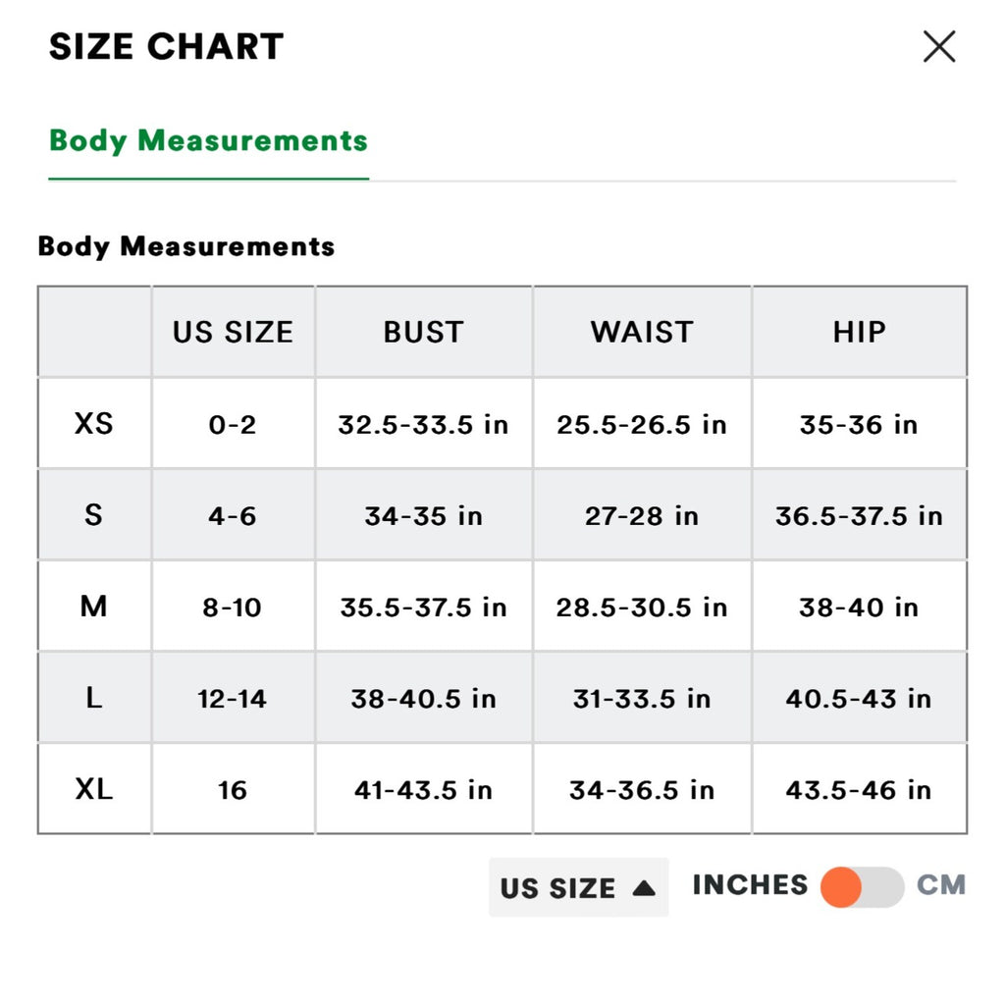Select the XL row label
1005x1005 pixels.
tap(94, 789)
